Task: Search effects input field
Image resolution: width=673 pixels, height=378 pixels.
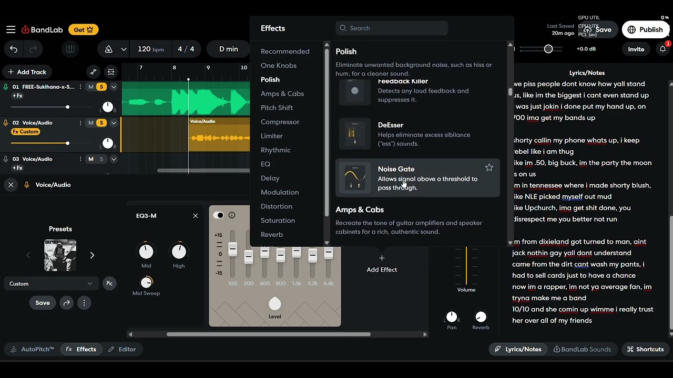Action: (x=392, y=28)
